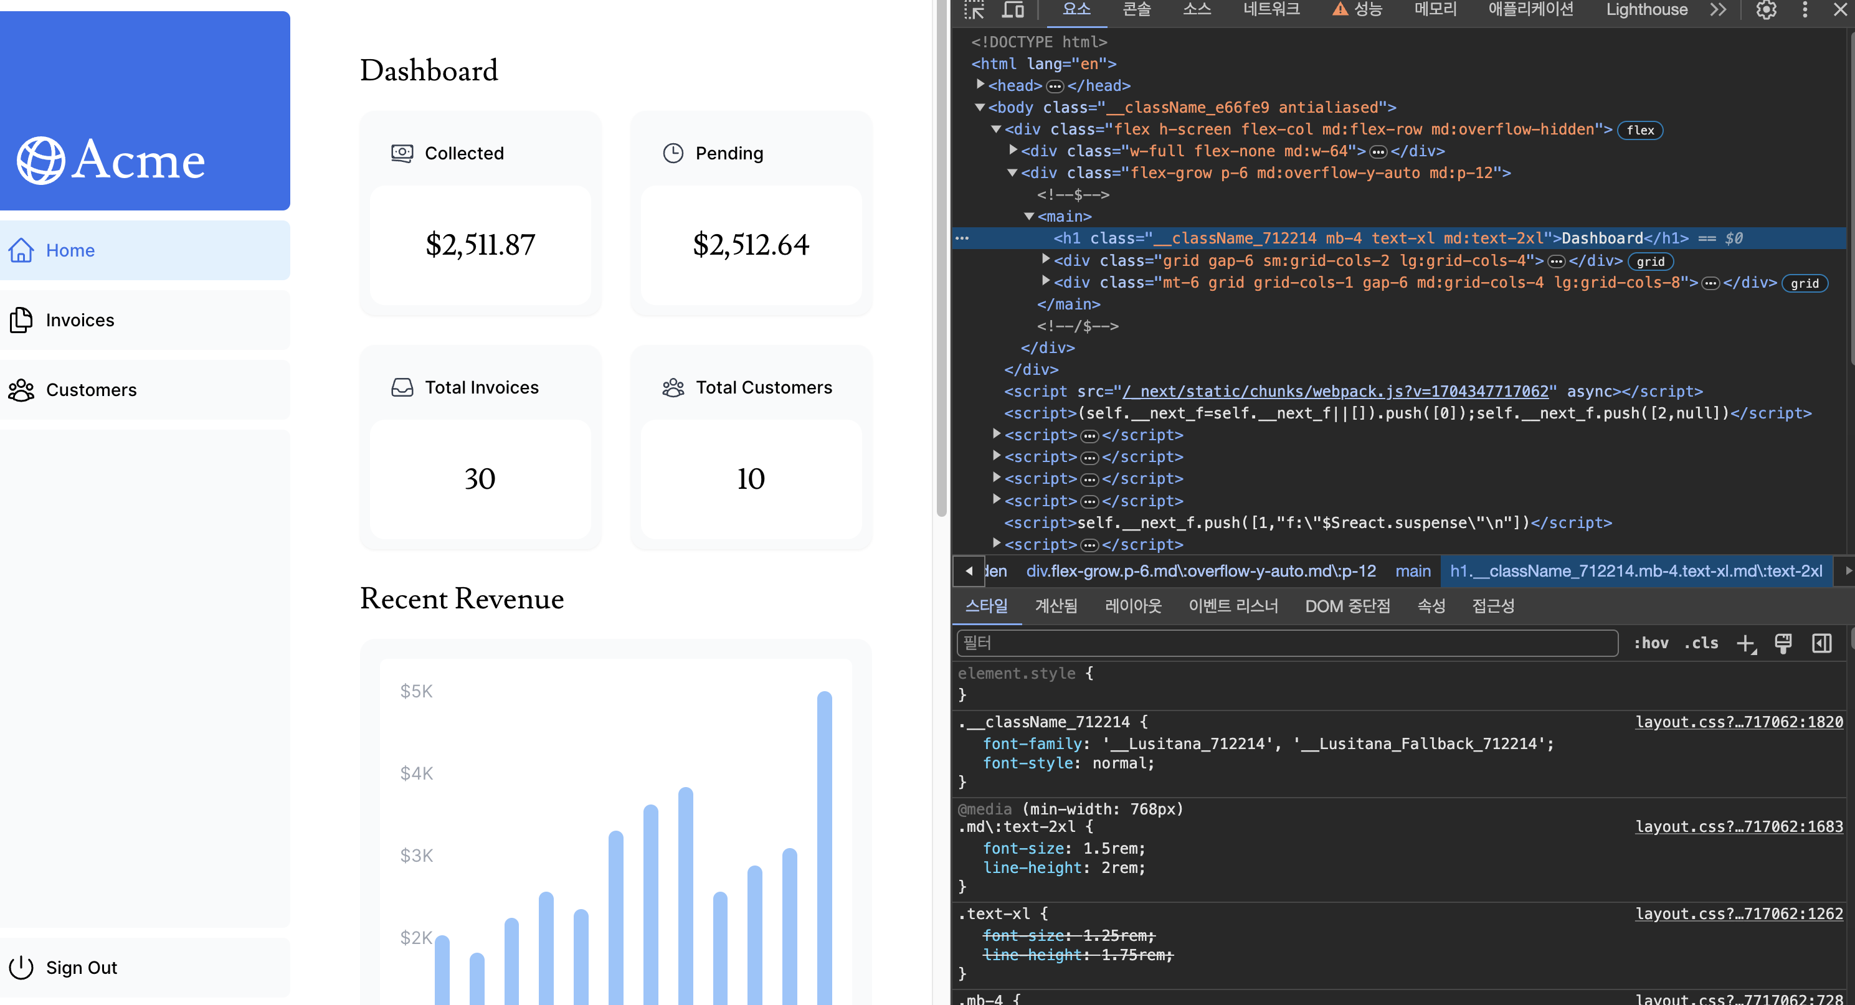The width and height of the screenshot is (1855, 1005).
Task: Open layout.css line 1820 source link
Action: [x=1739, y=721]
